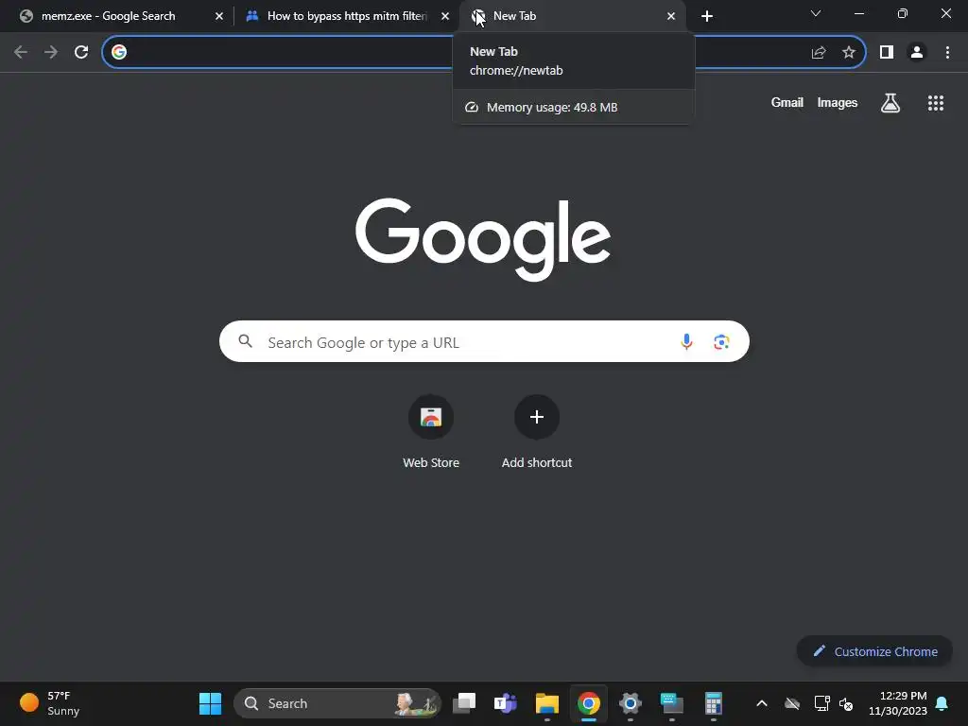The image size is (968, 726).
Task: Open the weather widget showing 57°F Sunny
Action: point(50,703)
